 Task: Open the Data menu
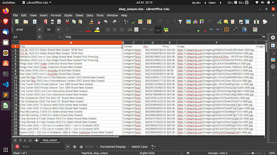point(90,15)
